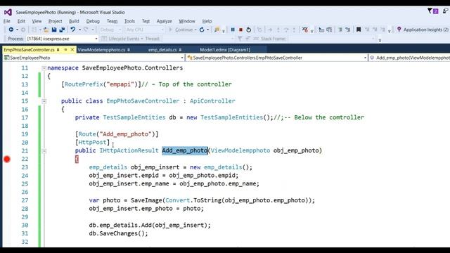Click the Navigate Forward toolbar icon
Image resolution: width=450 pixels, height=253 pixels.
tap(23, 30)
